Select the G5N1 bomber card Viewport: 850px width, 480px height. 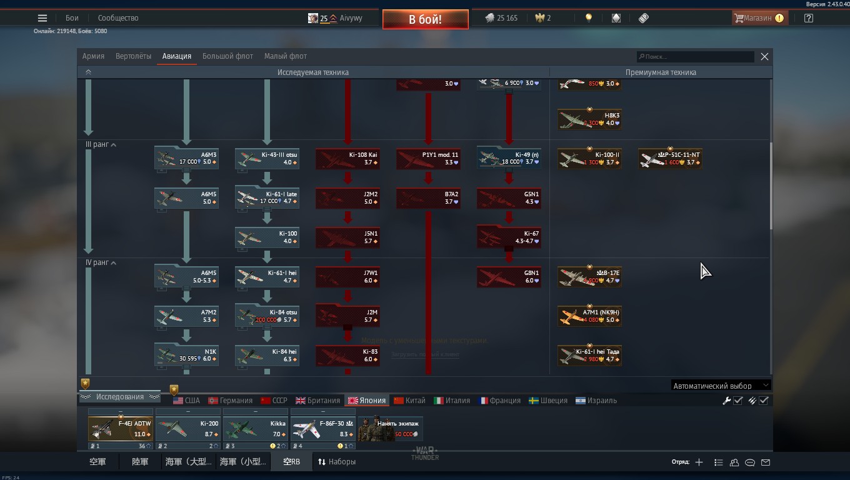point(509,197)
